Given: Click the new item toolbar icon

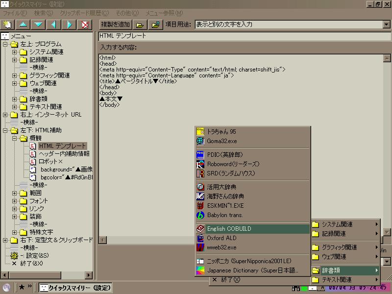Looking at the screenshot, I should pos(7,24).
